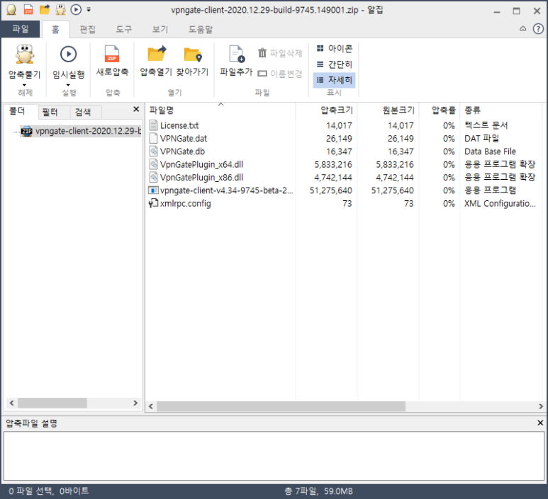Viewport: 548px width, 499px height.
Task: Close the 압축파일 설명 panel
Action: (540, 423)
